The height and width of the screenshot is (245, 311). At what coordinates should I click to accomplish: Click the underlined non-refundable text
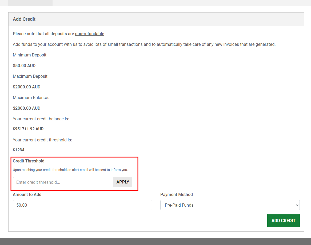click(x=89, y=34)
